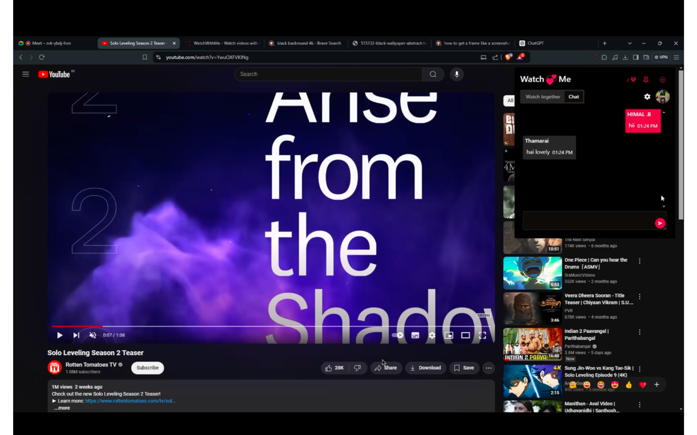Focus the YouTube search box
The width and height of the screenshot is (697, 435).
tap(328, 74)
